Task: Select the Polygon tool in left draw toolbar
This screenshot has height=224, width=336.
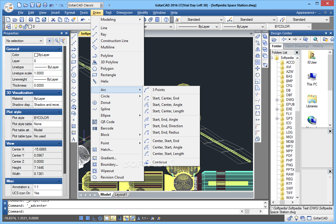Action: coord(73,56)
